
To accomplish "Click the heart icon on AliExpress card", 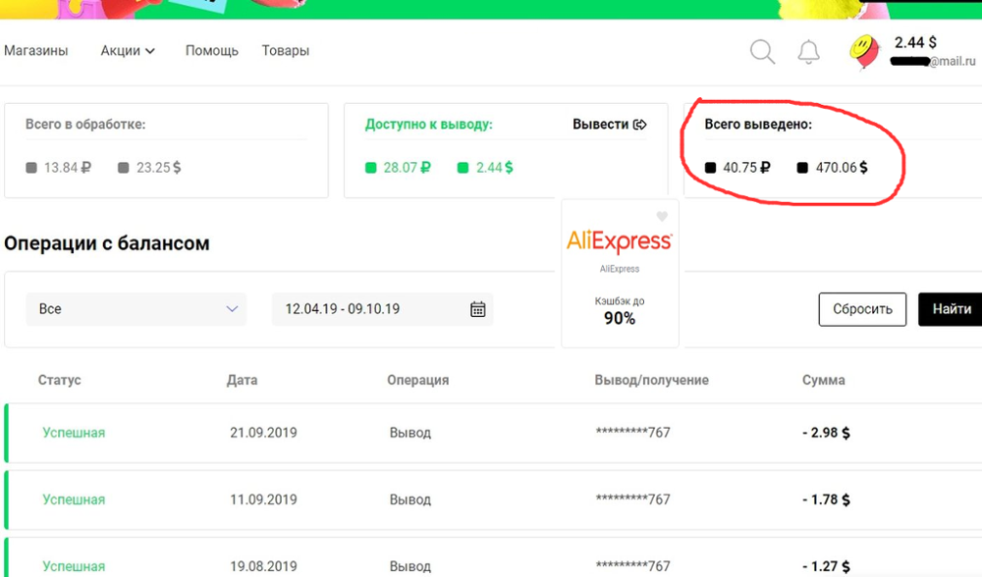I will tap(662, 217).
